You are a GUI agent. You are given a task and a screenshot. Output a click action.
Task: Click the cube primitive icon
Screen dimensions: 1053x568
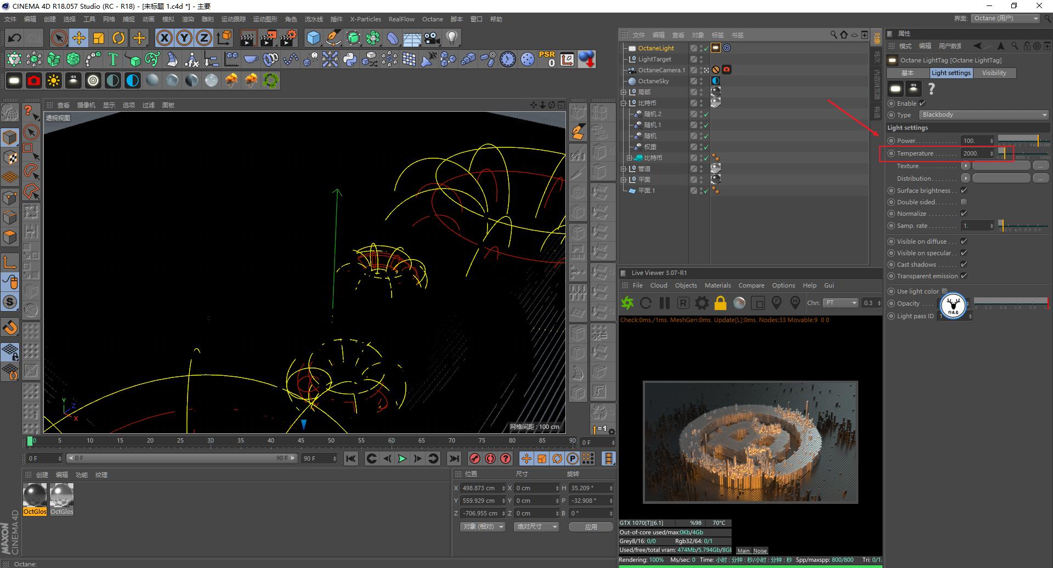(x=313, y=38)
